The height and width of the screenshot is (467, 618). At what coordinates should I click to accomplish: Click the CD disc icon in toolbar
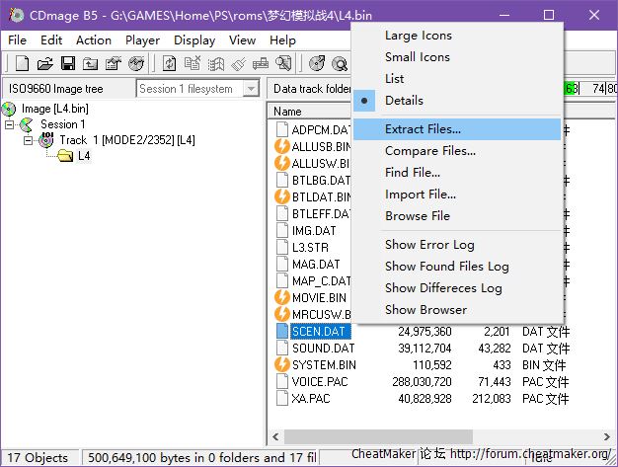click(x=316, y=63)
